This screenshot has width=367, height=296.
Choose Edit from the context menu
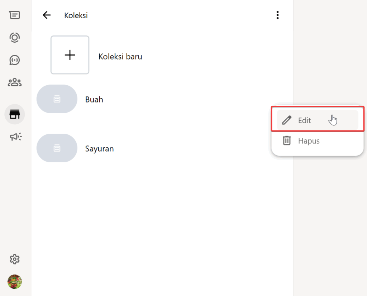[x=305, y=120]
